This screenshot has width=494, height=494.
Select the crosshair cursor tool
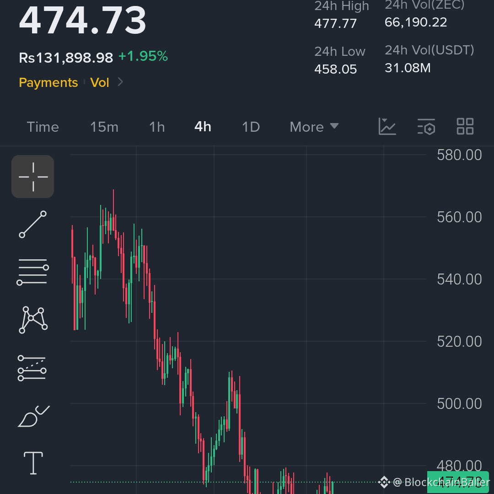click(33, 177)
